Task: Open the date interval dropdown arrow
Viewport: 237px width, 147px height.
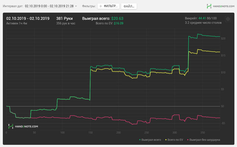Action: coord(76,6)
